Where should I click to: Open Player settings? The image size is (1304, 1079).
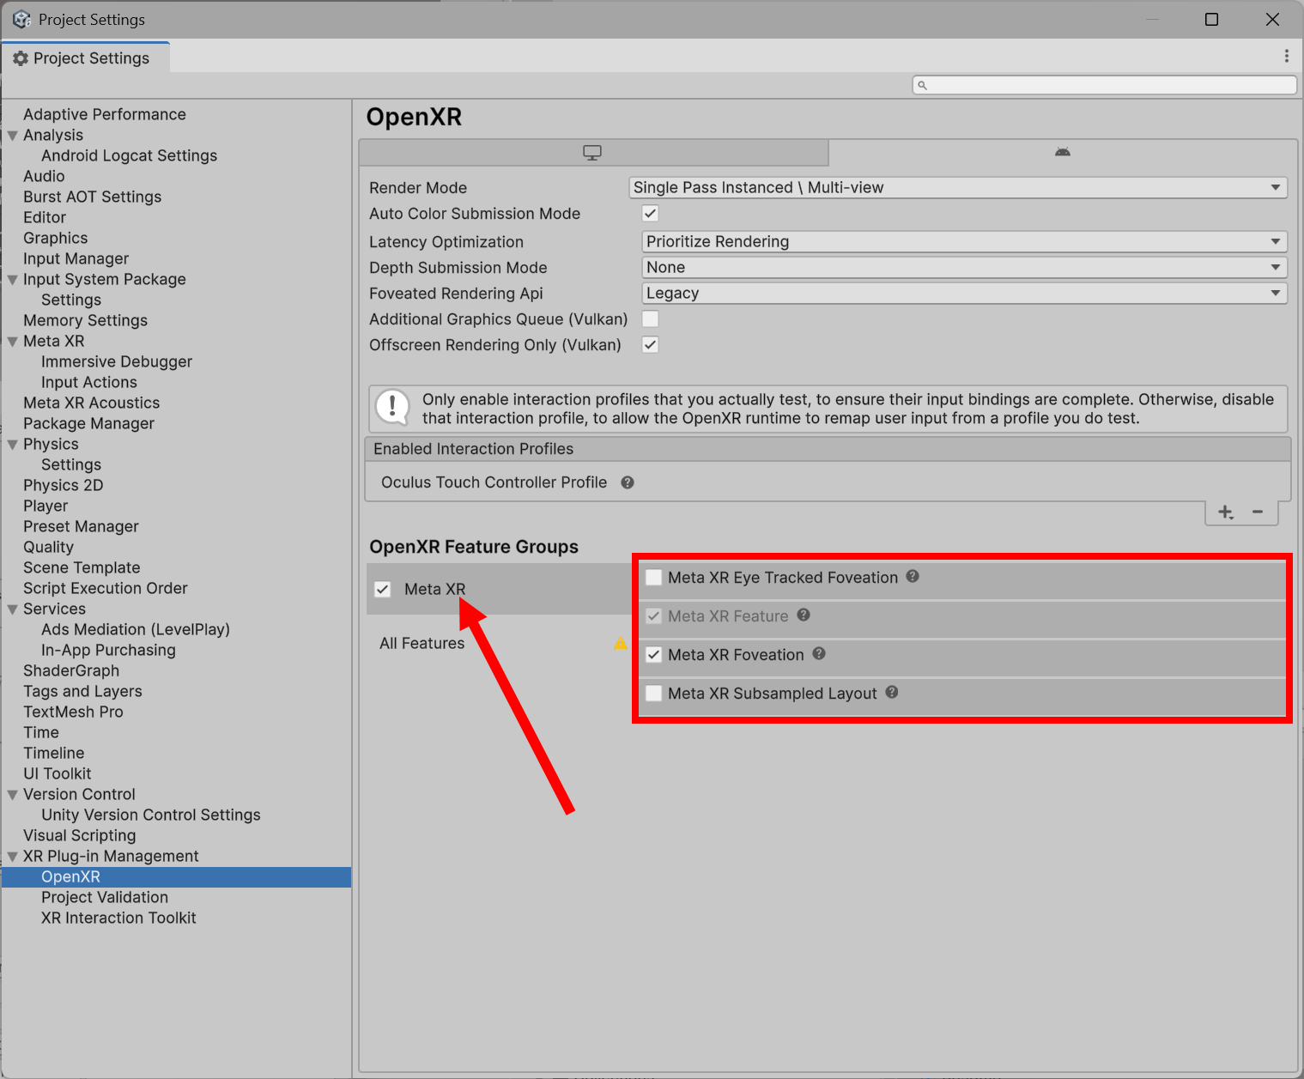[45, 506]
